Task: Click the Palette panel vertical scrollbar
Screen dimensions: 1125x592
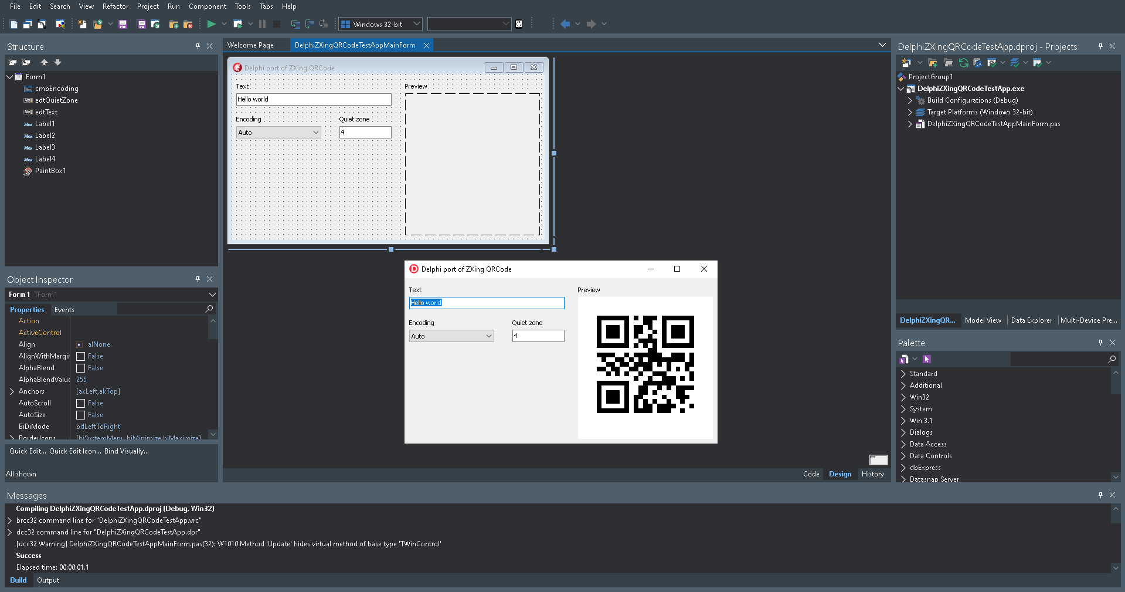Action: (1116, 425)
